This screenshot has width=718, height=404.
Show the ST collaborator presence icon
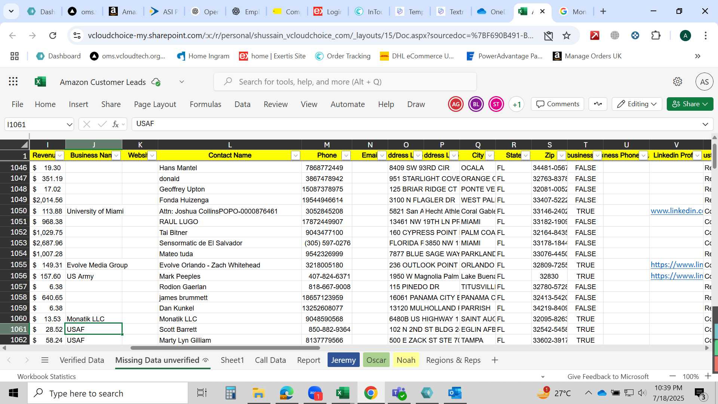click(x=496, y=104)
